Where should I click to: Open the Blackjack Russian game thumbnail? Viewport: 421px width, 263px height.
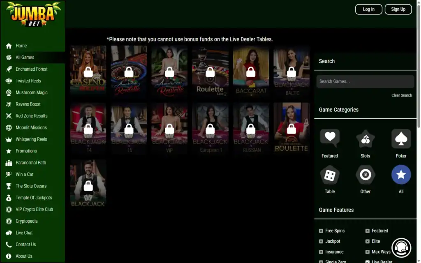click(251, 128)
